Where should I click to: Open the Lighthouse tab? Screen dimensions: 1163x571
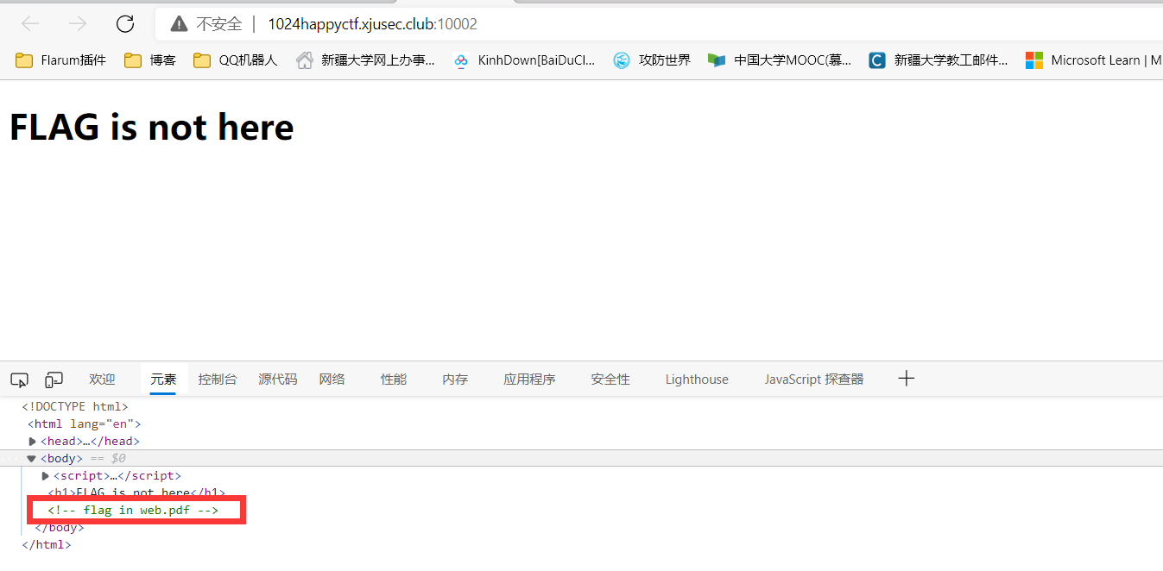[696, 380]
